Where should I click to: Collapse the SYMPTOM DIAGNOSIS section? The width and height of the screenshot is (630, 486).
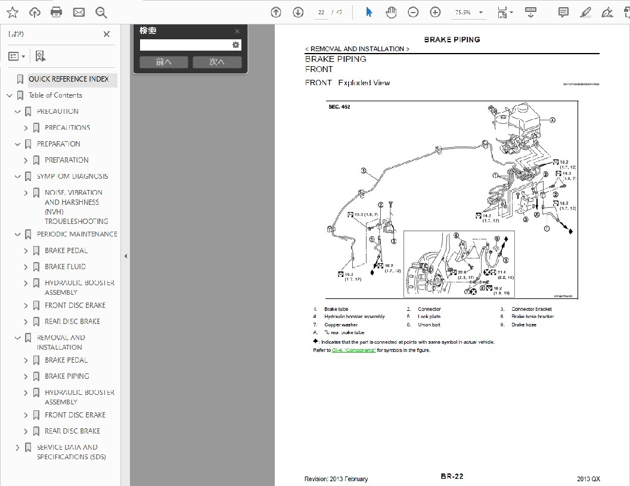tap(18, 176)
